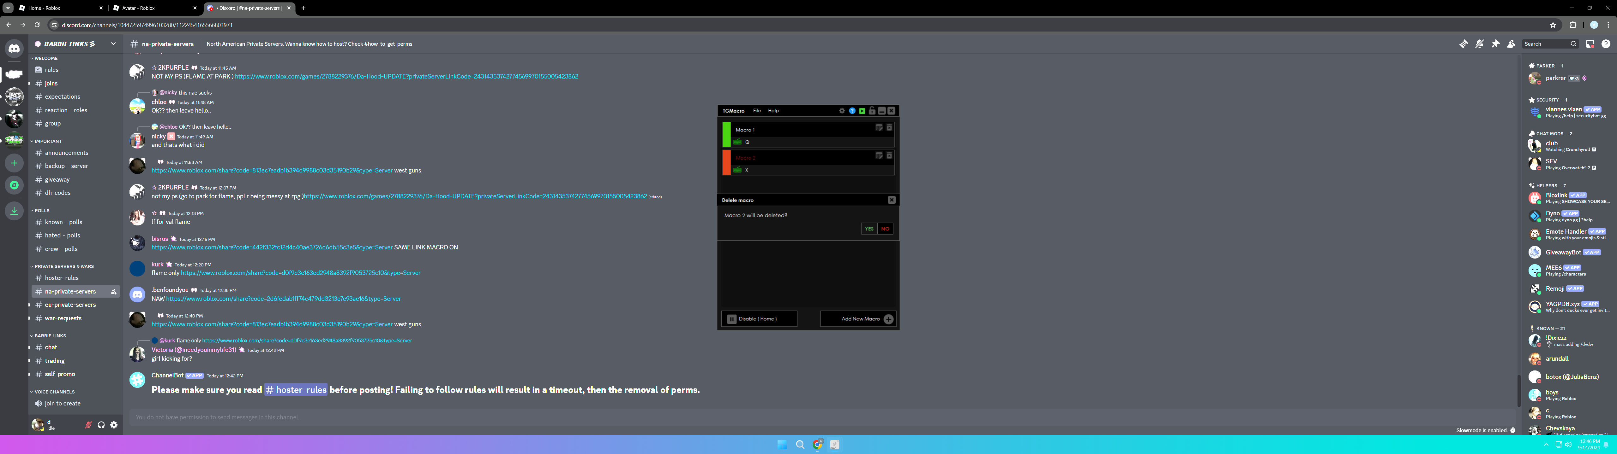
Task: Open File menu in TGMacro
Action: 756,111
